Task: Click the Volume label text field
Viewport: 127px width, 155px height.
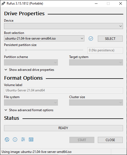Action: [x=63, y=90]
